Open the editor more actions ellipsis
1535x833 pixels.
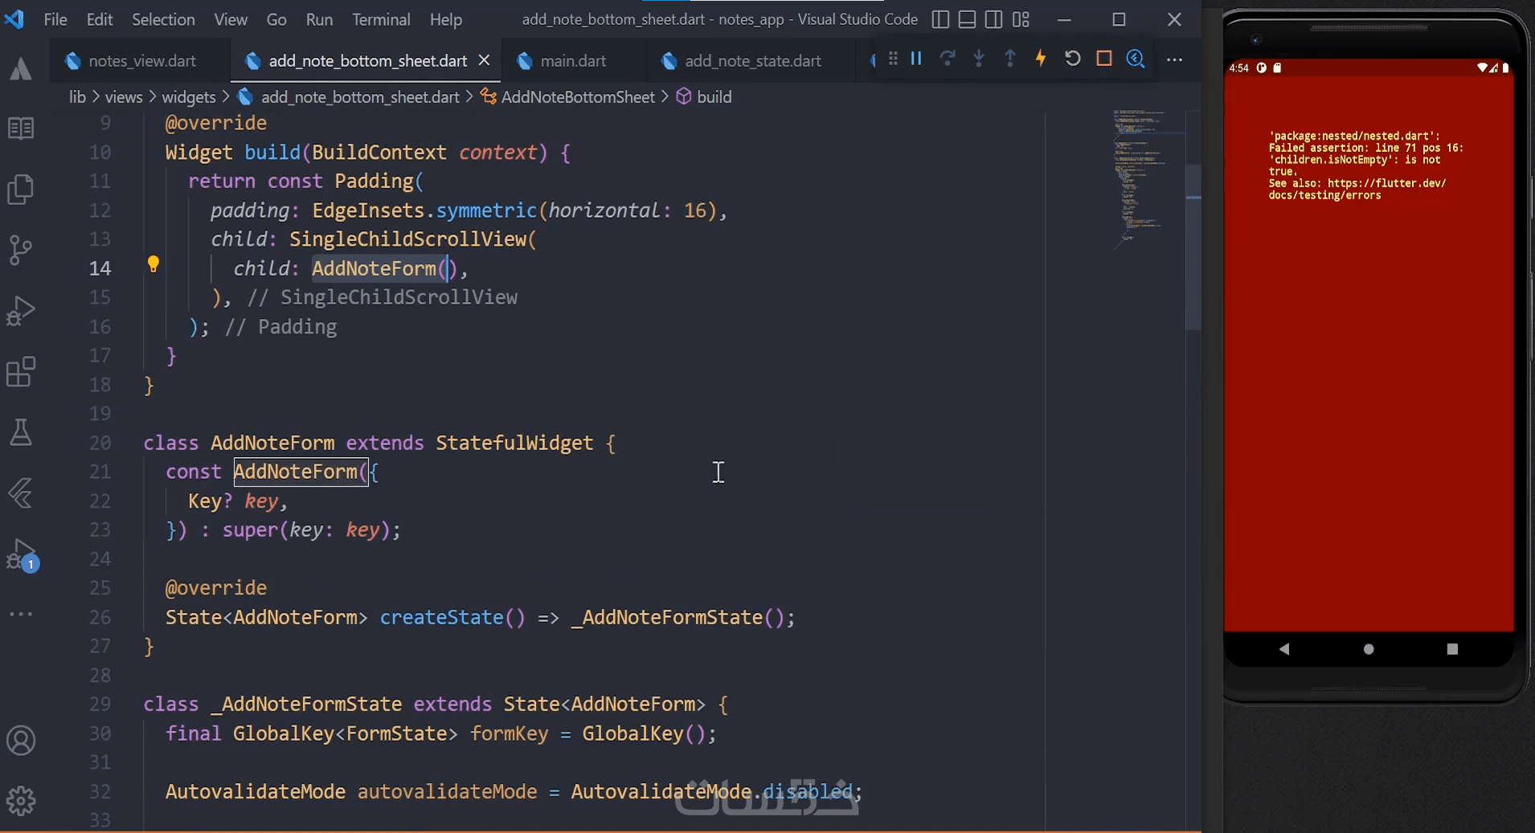1174,59
